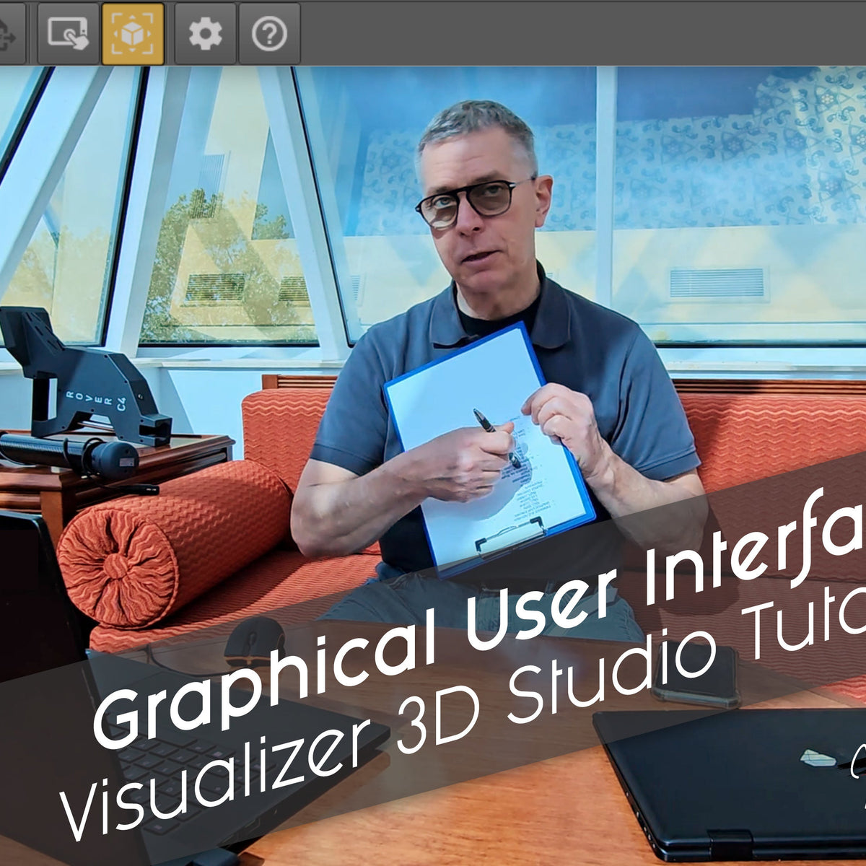Click the empty toolbar area right of help
Viewport: 866px width, 866px height.
click(x=577, y=33)
